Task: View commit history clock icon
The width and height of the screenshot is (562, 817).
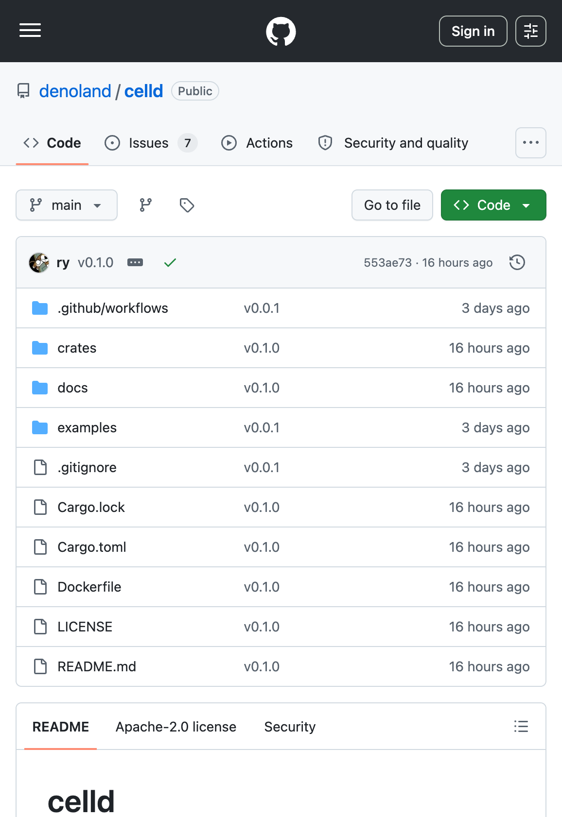Action: pos(517,262)
